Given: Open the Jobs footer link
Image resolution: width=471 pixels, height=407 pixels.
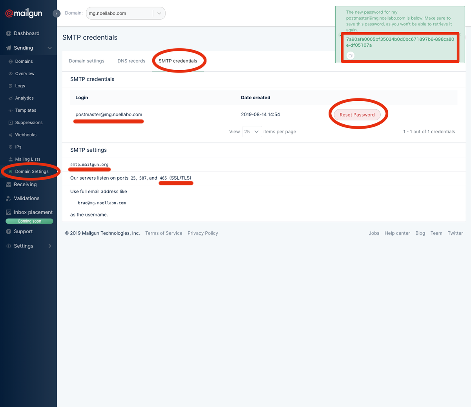Looking at the screenshot, I should coord(374,233).
